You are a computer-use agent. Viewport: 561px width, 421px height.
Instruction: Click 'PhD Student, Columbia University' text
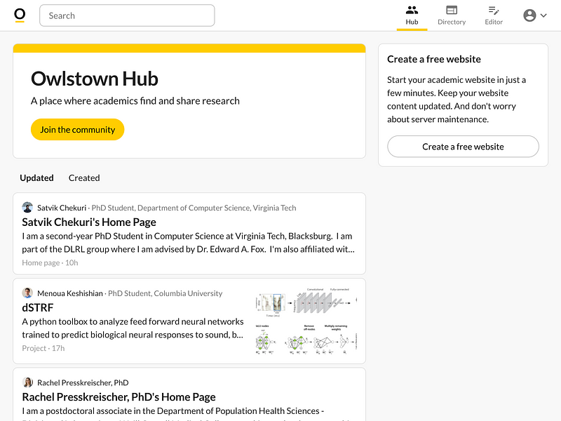point(165,293)
